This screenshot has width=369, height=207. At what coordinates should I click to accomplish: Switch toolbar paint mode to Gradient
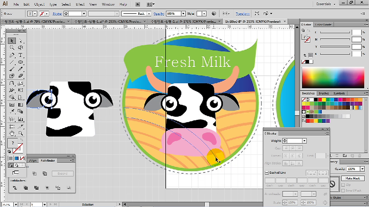(x=17, y=158)
